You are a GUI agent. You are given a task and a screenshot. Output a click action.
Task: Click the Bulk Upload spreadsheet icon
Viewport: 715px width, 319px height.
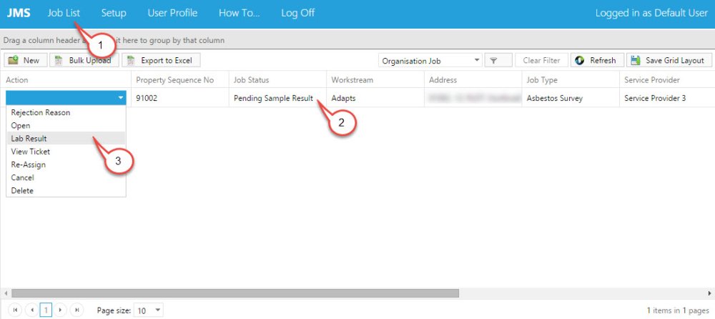(59, 60)
